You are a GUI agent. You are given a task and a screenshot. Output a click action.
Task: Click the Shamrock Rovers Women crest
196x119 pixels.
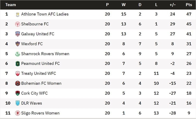pos(18,54)
